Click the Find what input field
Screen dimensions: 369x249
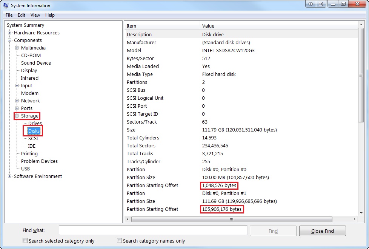point(153,230)
